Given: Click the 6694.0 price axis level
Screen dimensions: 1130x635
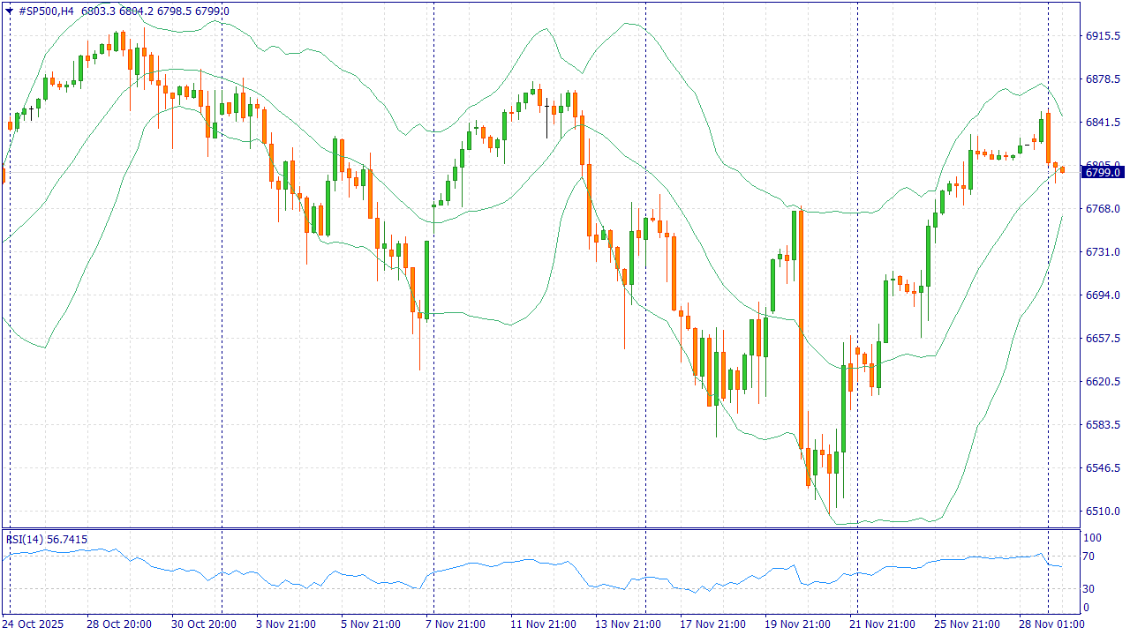Looking at the screenshot, I should point(1103,295).
